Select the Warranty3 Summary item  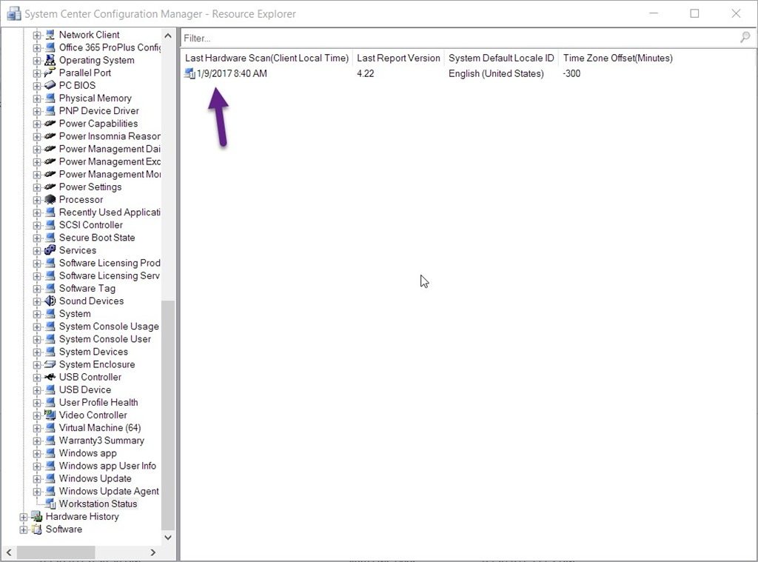101,440
